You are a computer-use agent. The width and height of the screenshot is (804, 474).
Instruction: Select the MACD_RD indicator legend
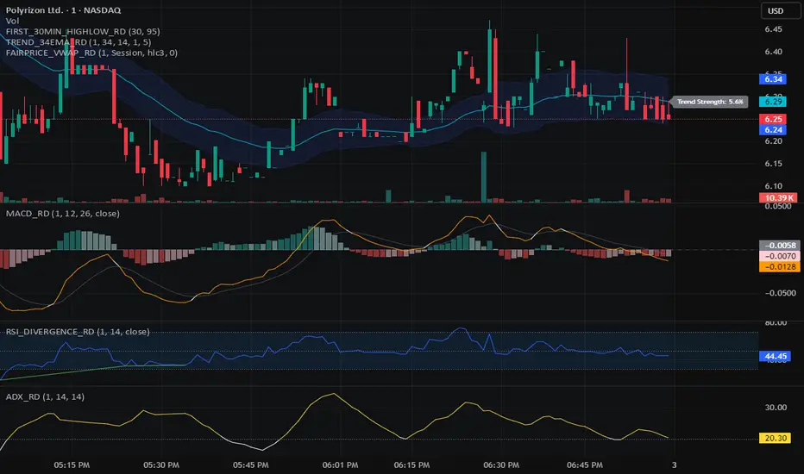click(x=61, y=213)
